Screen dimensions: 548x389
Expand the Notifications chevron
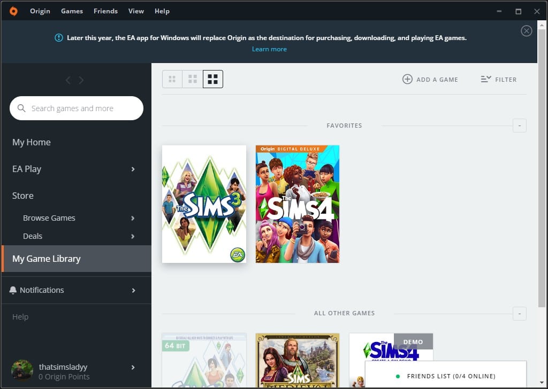pos(133,291)
